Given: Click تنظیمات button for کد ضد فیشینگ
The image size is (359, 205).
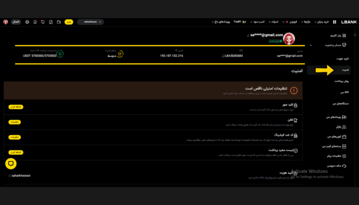Looking at the screenshot, I should point(14,137).
